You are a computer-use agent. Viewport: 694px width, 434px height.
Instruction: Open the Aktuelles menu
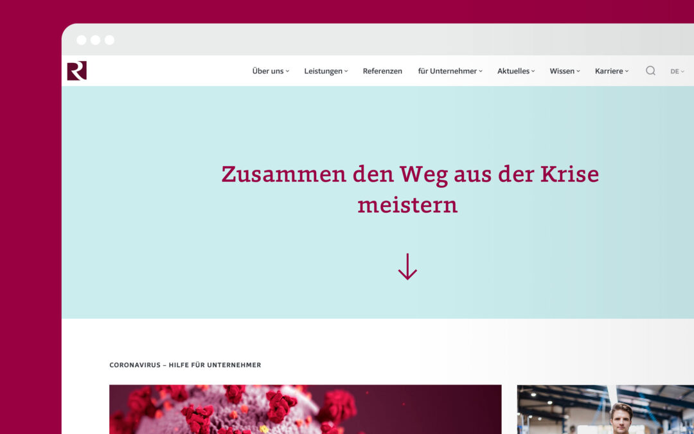[x=516, y=71]
